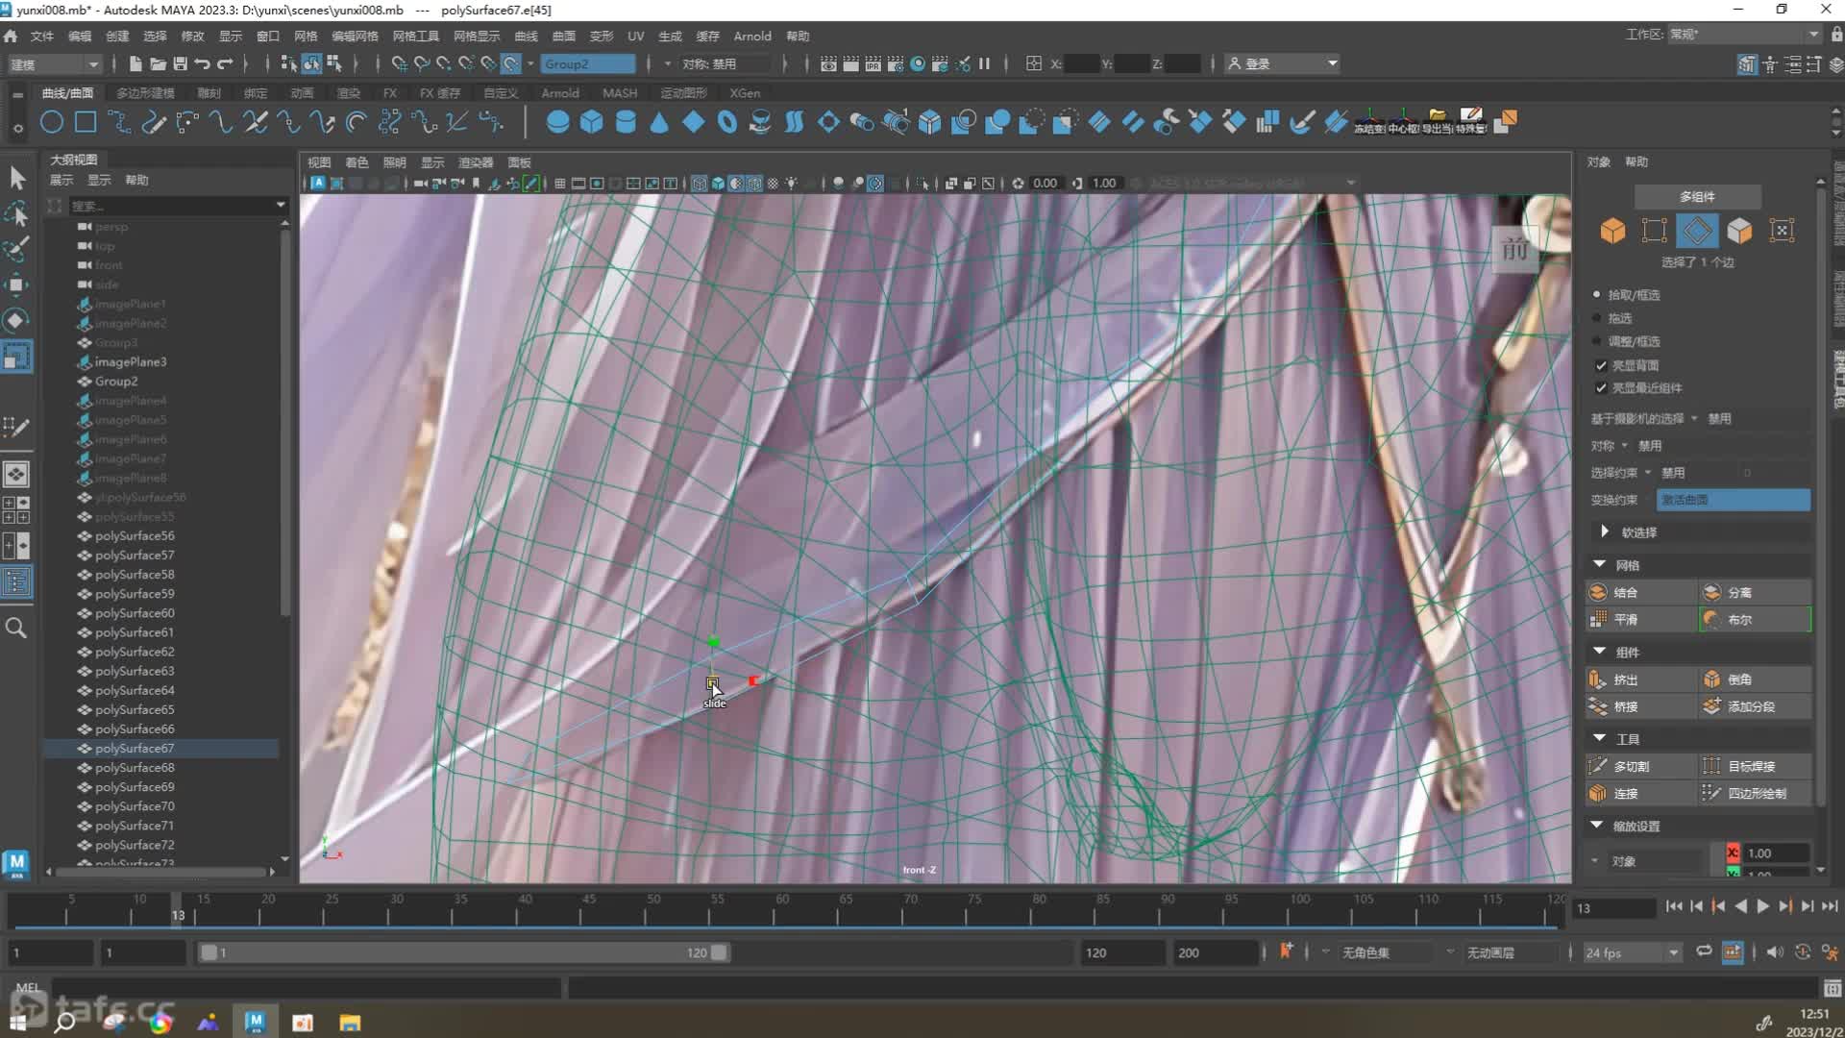Image resolution: width=1845 pixels, height=1038 pixels.
Task: Select UV component mode icon
Action: click(x=1782, y=231)
